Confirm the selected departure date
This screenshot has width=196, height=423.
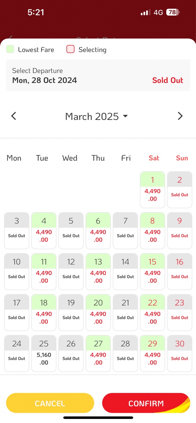point(146,403)
